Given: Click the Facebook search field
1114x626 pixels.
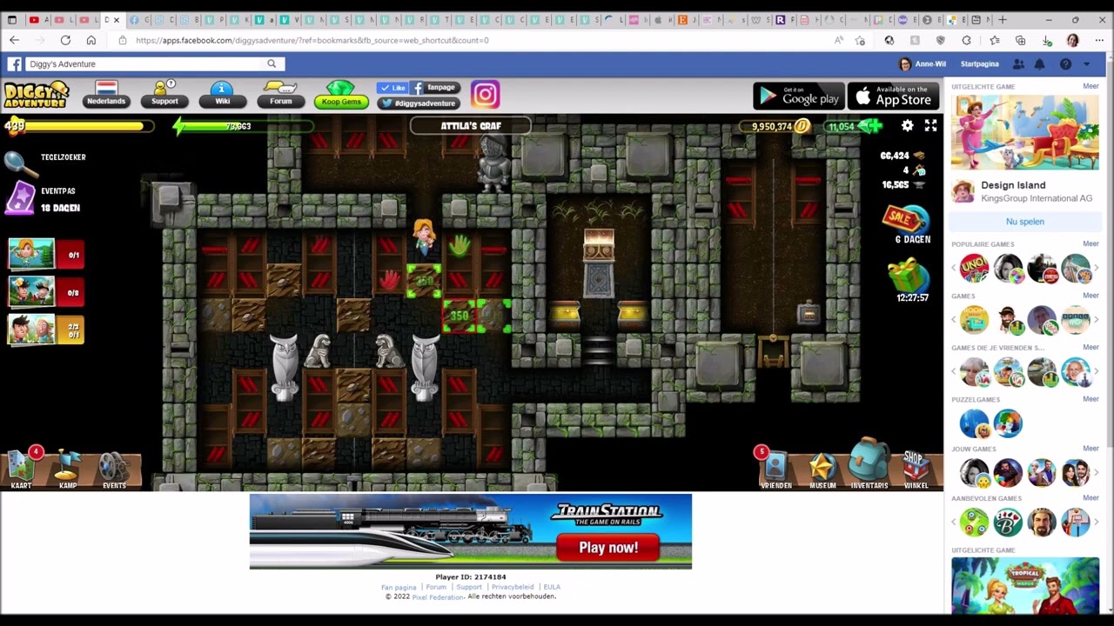Looking at the screenshot, I should (154, 63).
